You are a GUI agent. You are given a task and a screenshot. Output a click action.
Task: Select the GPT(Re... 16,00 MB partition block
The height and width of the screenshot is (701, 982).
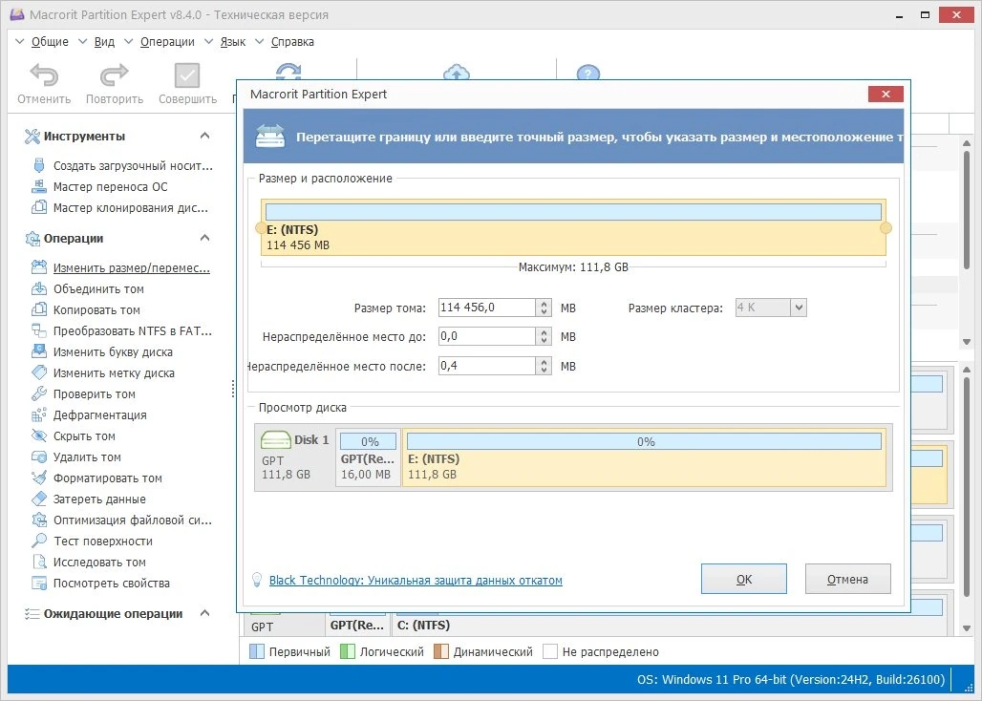pyautogui.click(x=368, y=457)
